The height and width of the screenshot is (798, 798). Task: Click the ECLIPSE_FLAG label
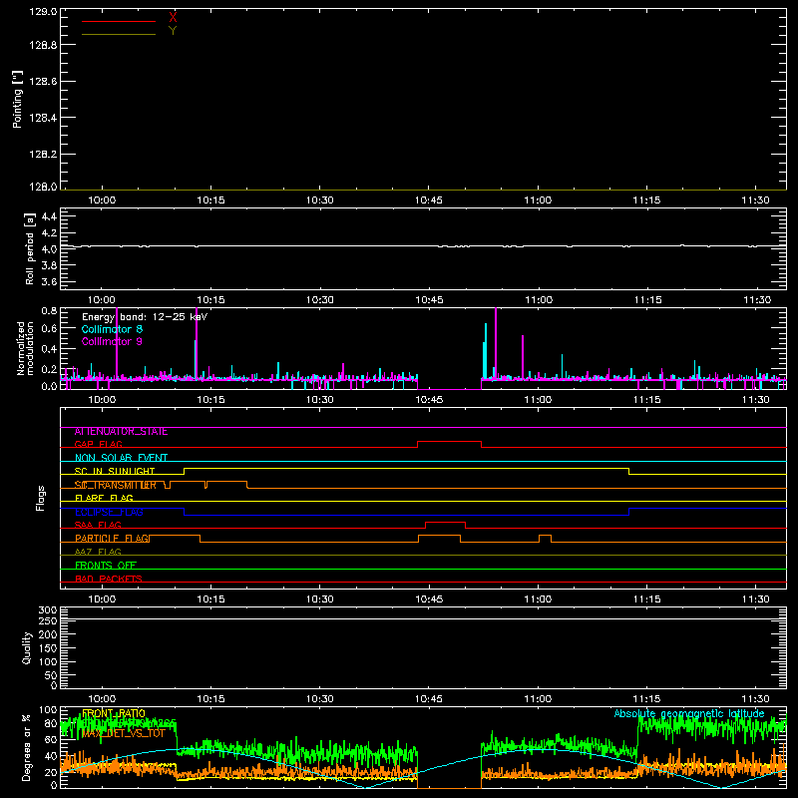coord(109,512)
